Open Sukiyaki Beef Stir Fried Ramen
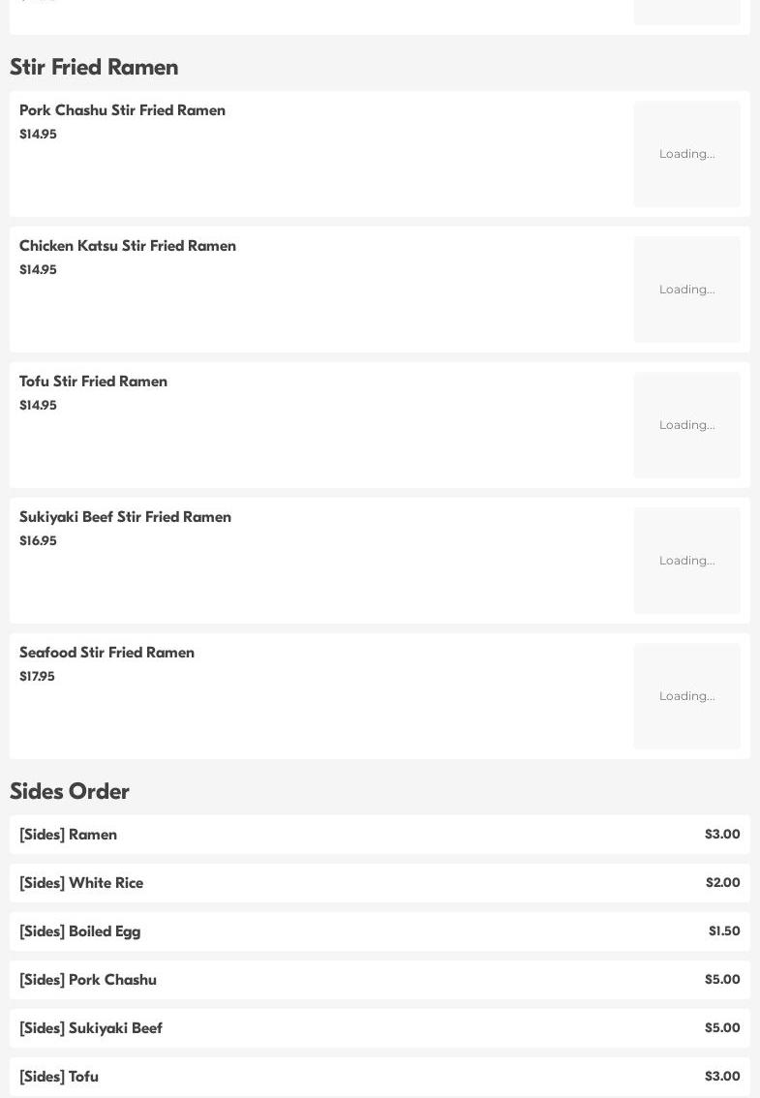 pos(126,517)
